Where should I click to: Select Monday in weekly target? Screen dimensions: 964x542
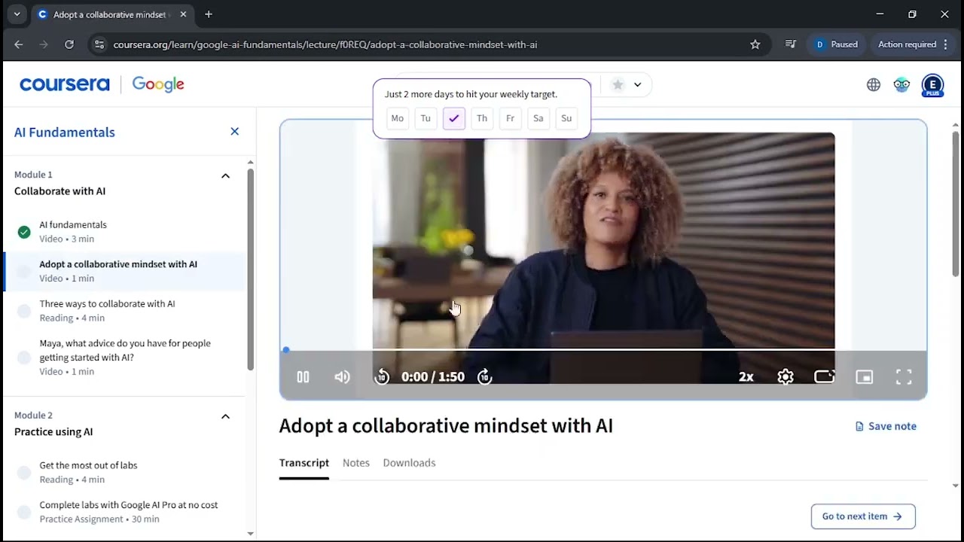pyautogui.click(x=397, y=118)
